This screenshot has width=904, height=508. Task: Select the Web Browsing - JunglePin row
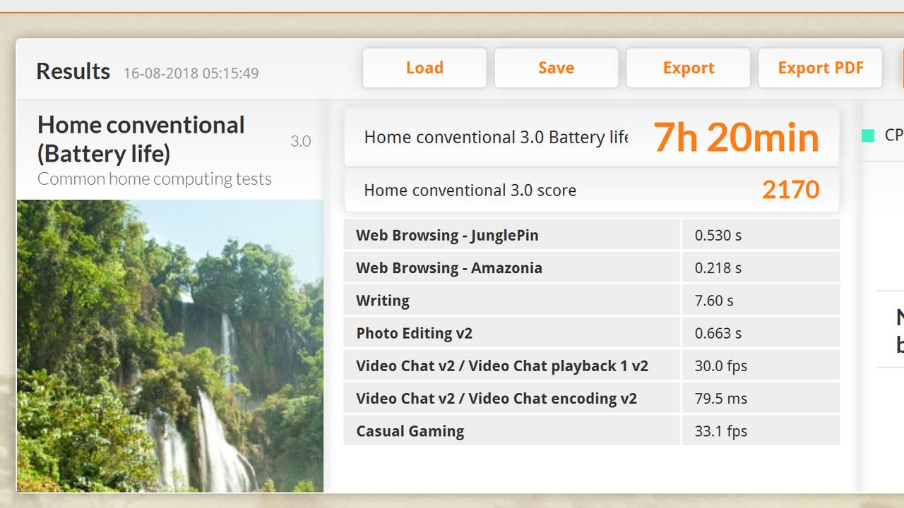592,235
